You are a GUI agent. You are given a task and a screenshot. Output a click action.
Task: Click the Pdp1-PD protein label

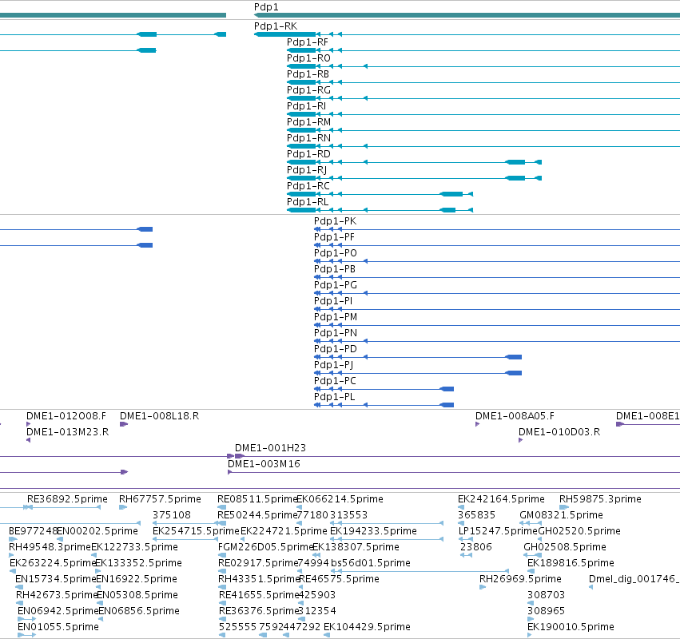336,349
